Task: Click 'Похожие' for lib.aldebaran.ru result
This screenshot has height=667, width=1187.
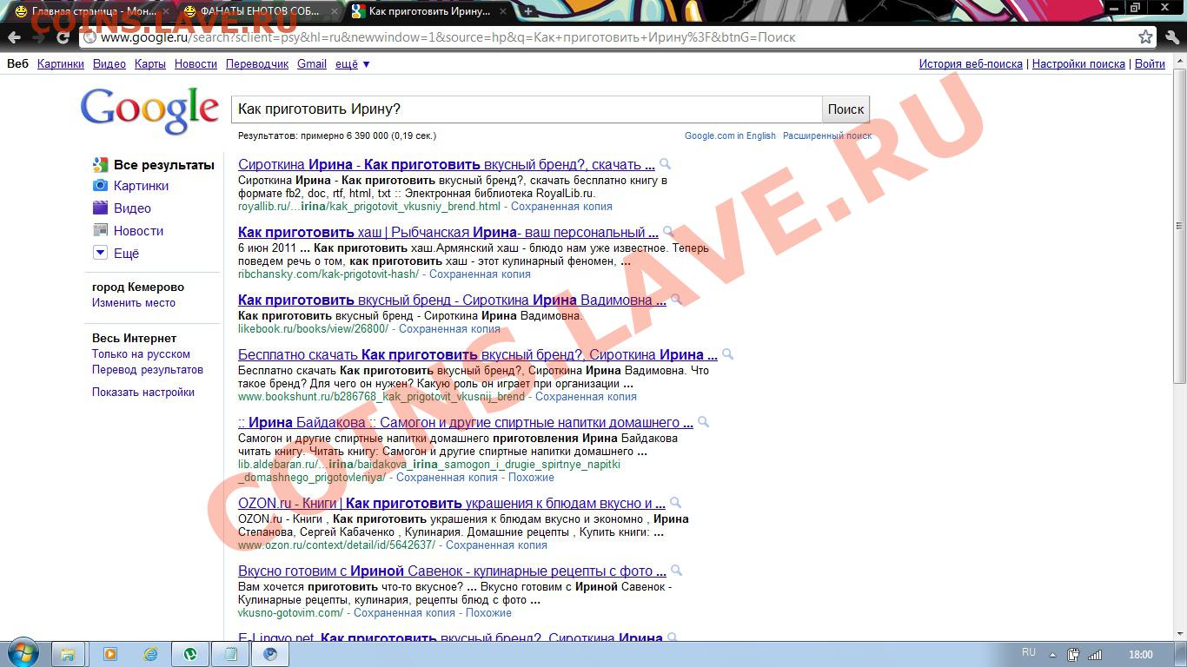Action: point(531,478)
